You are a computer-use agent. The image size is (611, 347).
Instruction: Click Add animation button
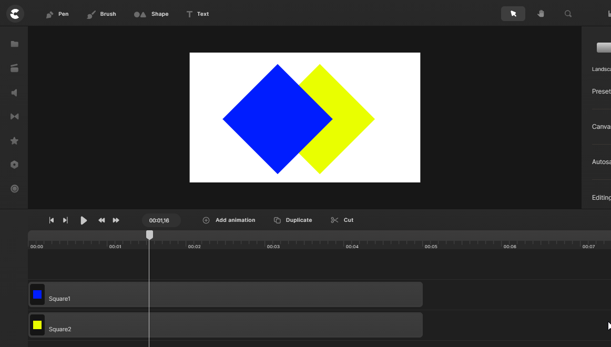(x=229, y=220)
